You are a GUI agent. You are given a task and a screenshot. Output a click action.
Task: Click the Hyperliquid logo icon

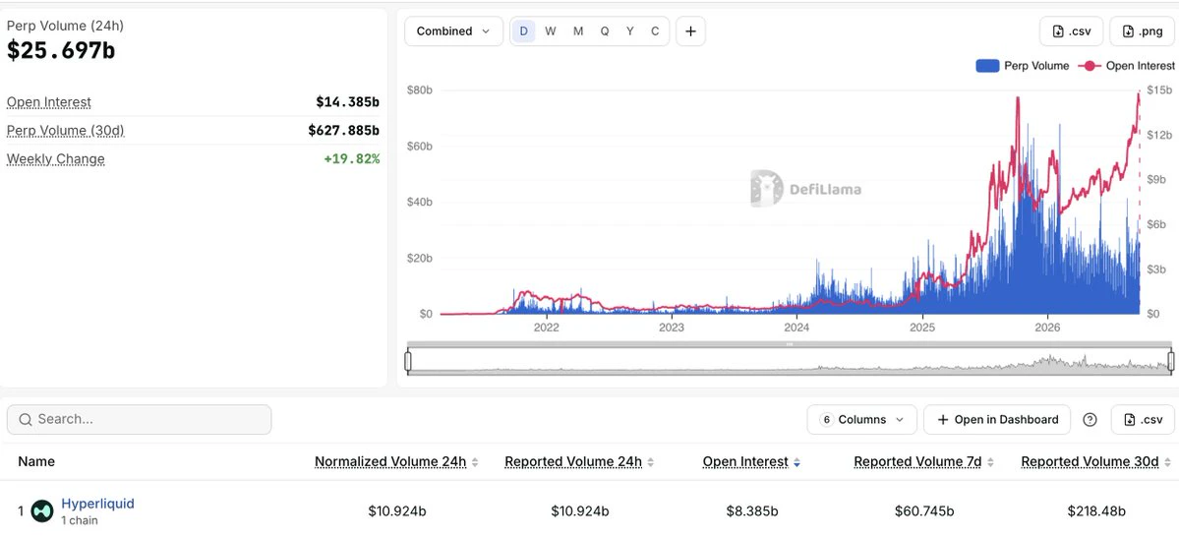(x=42, y=511)
